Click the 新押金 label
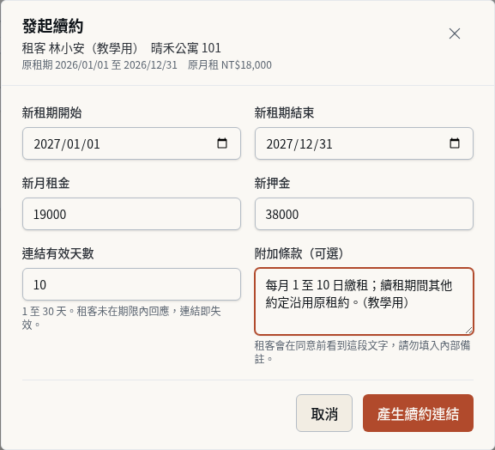495x450 pixels. point(272,183)
